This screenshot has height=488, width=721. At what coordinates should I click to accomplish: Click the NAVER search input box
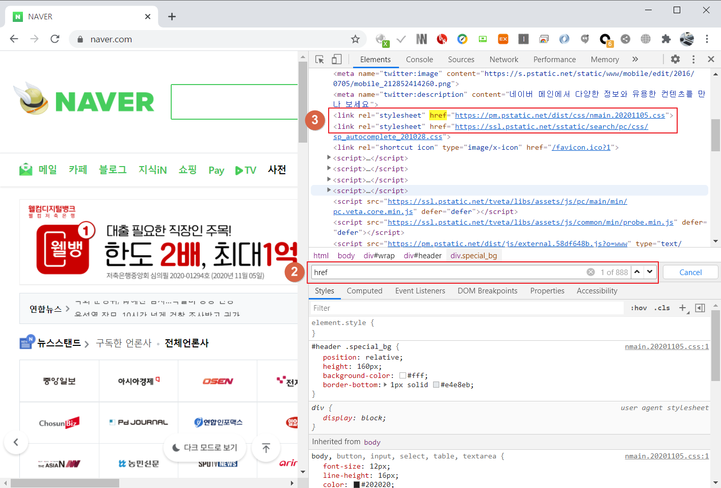pos(234,102)
